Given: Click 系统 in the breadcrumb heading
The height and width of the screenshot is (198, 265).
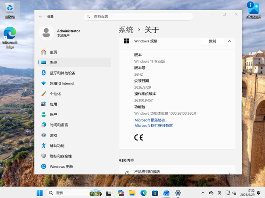Looking at the screenshot, I should 126,30.
